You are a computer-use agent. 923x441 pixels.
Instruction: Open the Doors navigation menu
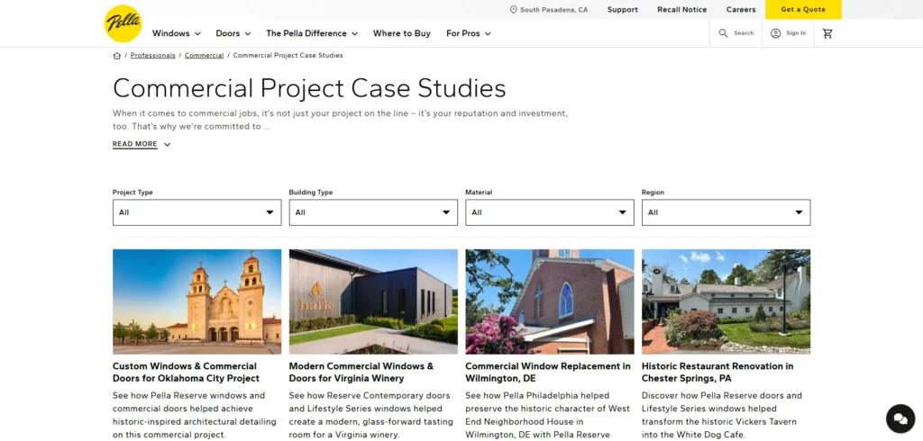coord(233,33)
